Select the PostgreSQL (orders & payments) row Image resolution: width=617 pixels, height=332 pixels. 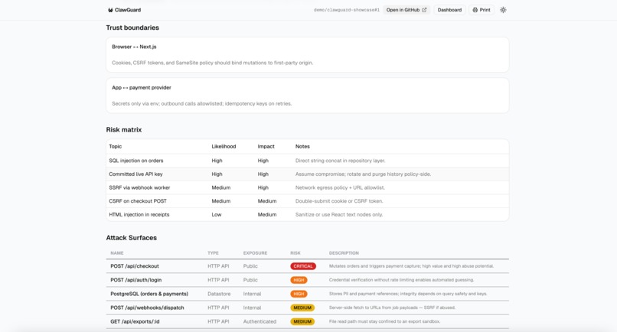307,294
